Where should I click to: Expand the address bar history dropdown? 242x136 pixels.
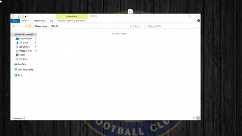pos(131,26)
